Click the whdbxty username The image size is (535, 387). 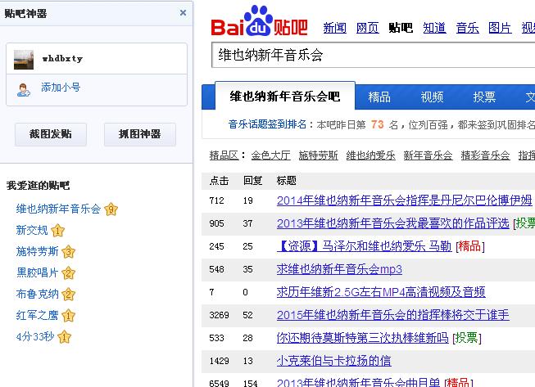[x=62, y=59]
